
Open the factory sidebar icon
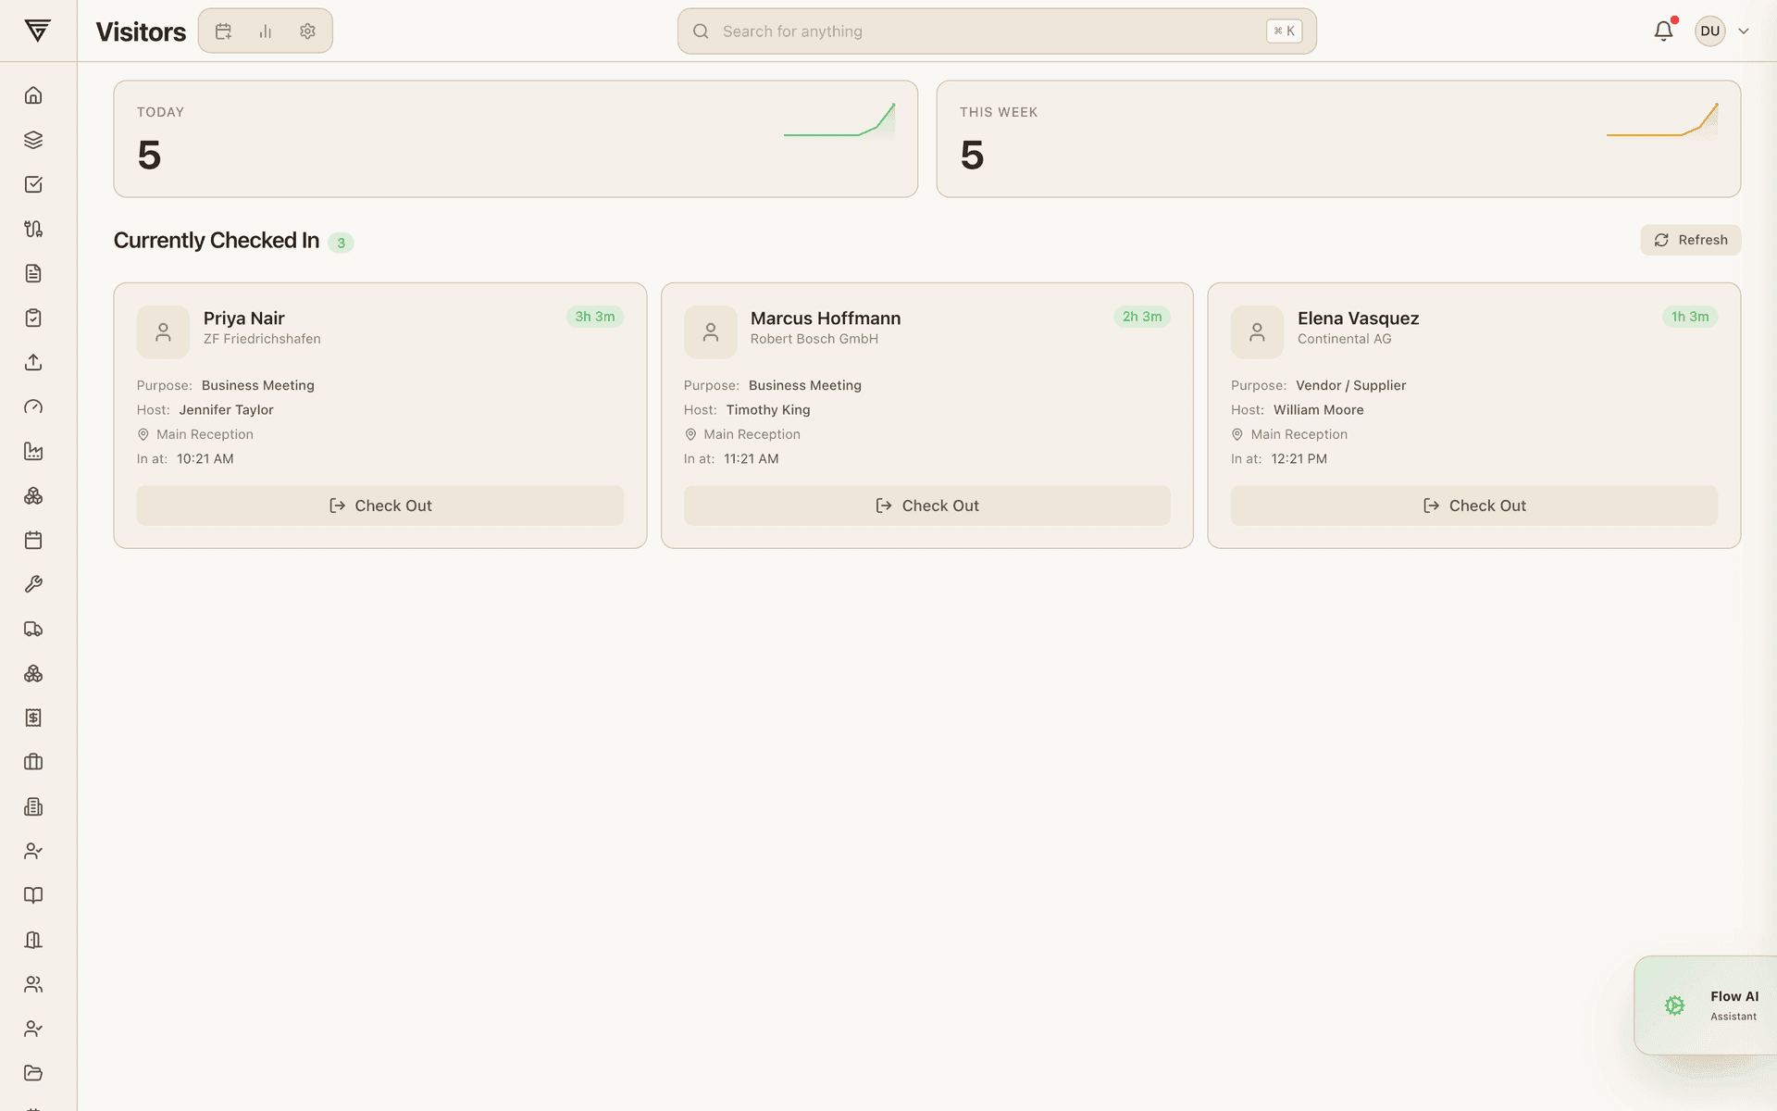[x=33, y=451]
